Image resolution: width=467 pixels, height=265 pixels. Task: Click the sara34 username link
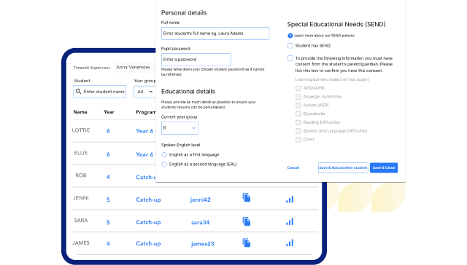coord(200,222)
